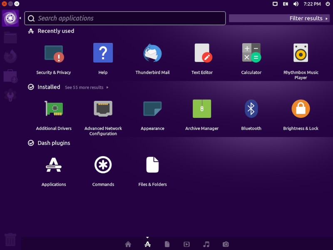Open Appearance settings
Screen dimensions: 333x250
[x=152, y=109]
